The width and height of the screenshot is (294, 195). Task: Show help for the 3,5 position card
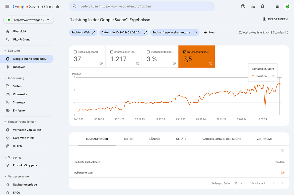pyautogui.click(x=210, y=63)
